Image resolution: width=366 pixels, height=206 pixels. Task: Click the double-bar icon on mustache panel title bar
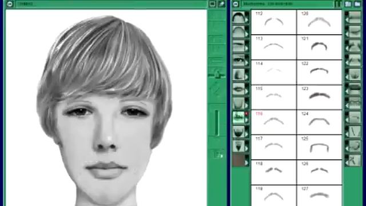[x=338, y=4]
